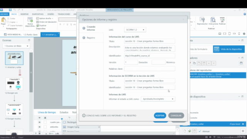247x139 pixels.
Task: Click the save icon in title bar
Action: pos(10,10)
